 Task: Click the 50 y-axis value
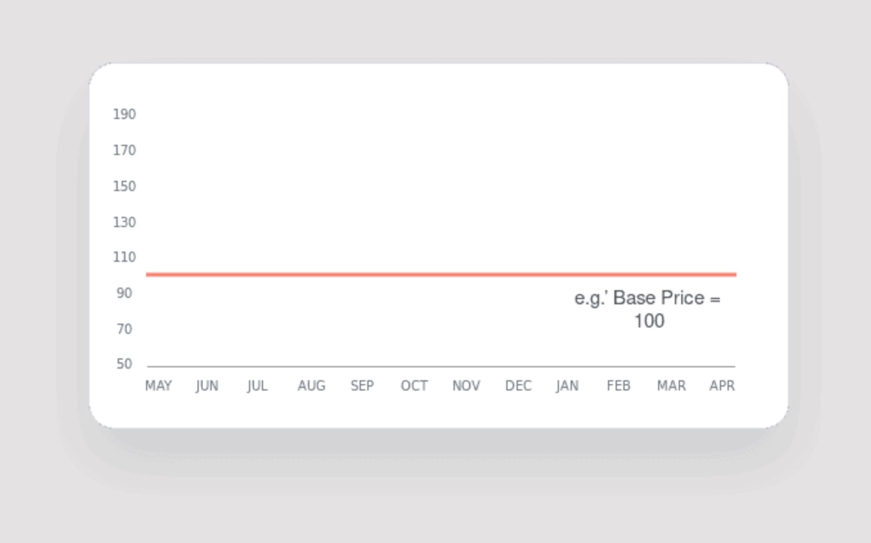coord(124,364)
